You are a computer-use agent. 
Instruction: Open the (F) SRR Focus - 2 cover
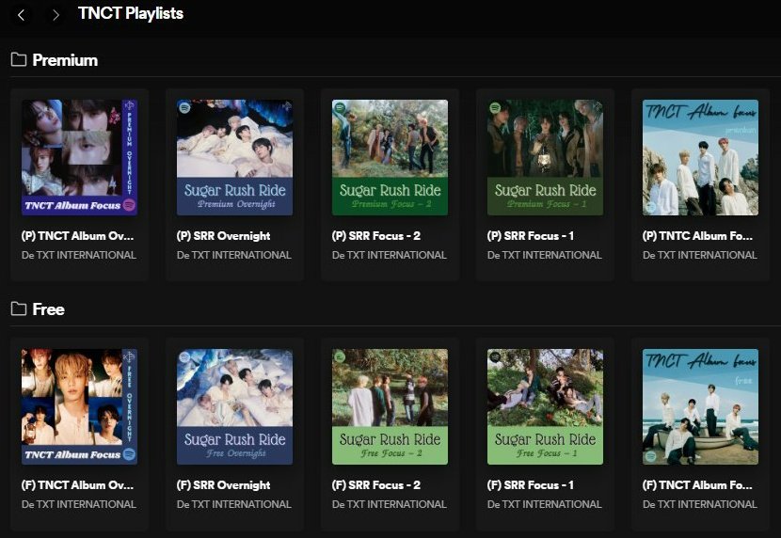click(x=390, y=406)
